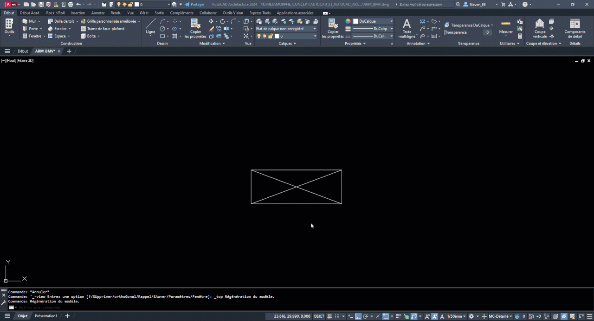Open the Transparence DuCalque dropdown

coord(469,25)
